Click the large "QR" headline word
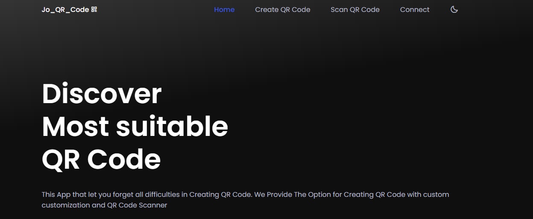This screenshot has height=219, width=533. click(61, 159)
